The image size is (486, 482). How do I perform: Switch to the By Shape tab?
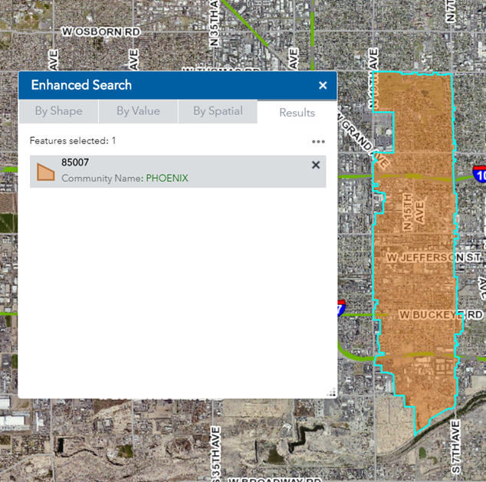58,111
